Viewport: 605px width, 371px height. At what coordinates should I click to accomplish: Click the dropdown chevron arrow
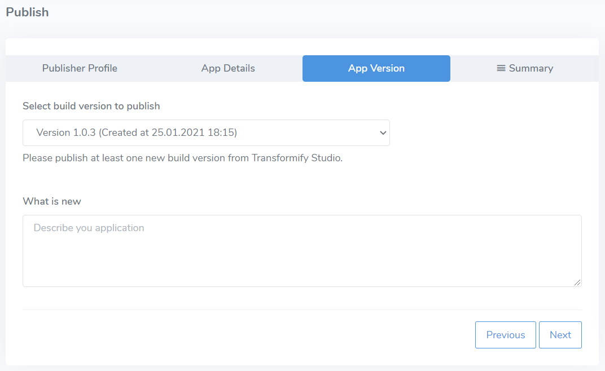[383, 132]
